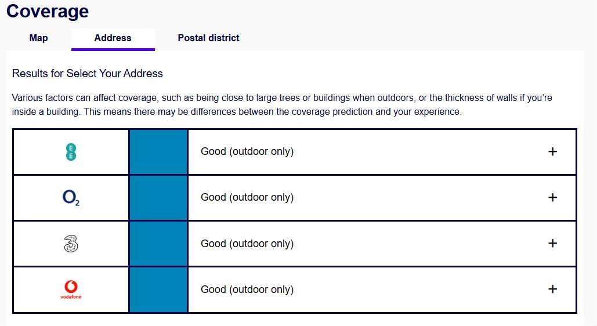Click O2's Good (outdoor only) text
This screenshot has height=326, width=597.
pyautogui.click(x=247, y=197)
